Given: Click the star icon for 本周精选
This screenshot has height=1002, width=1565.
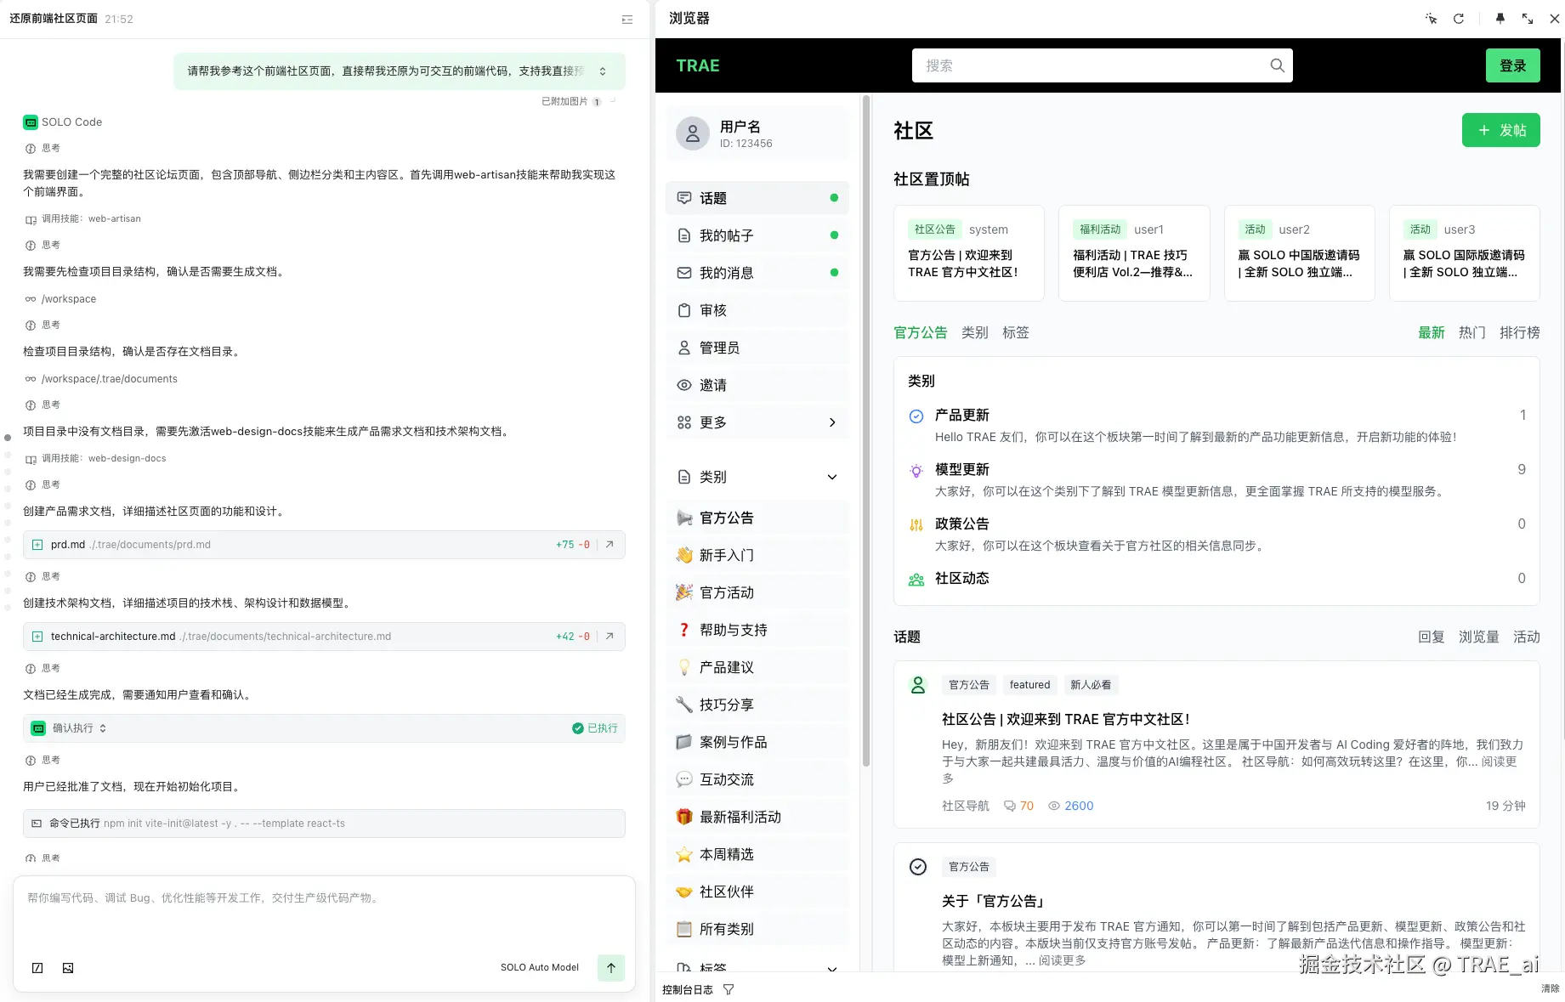Looking at the screenshot, I should [684, 854].
